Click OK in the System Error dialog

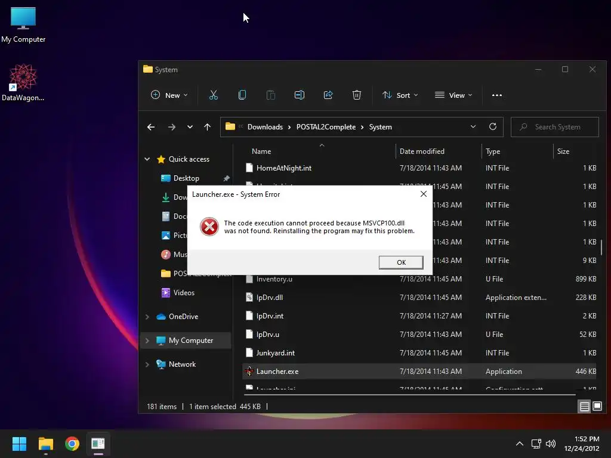coord(401,262)
